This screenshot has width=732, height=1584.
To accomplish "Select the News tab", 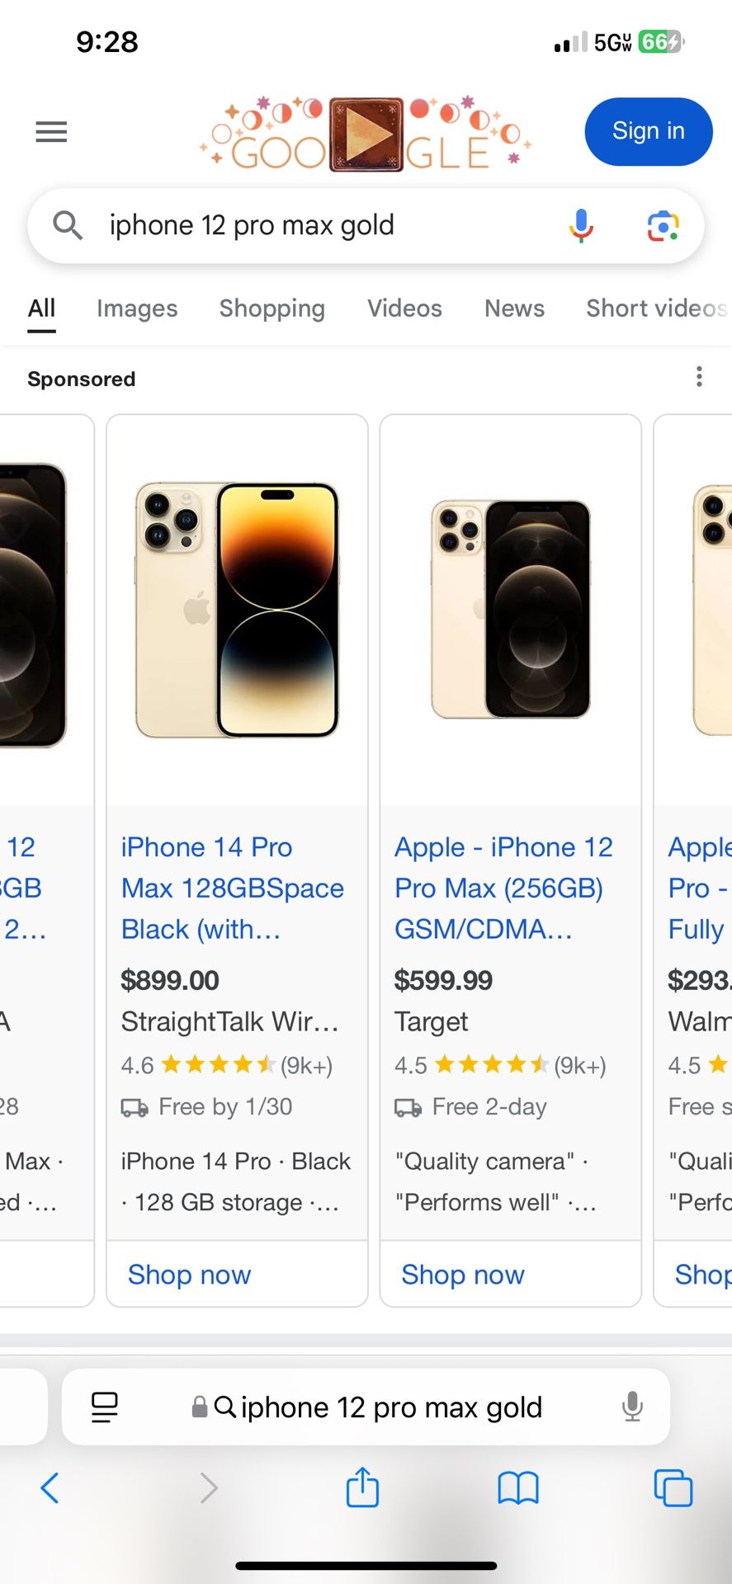I will [514, 309].
